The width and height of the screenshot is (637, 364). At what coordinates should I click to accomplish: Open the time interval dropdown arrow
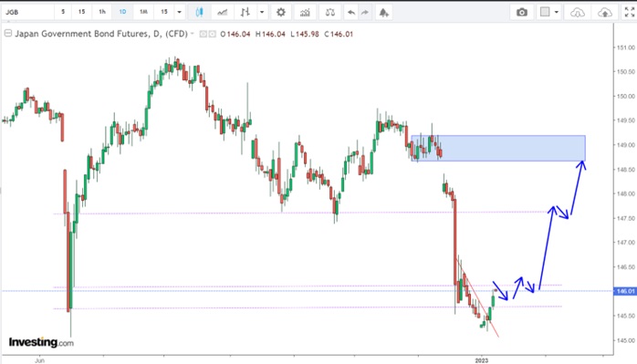pyautogui.click(x=179, y=12)
